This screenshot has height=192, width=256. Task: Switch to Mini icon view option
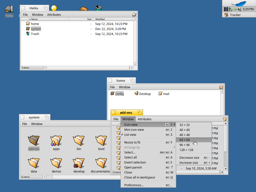point(148,130)
